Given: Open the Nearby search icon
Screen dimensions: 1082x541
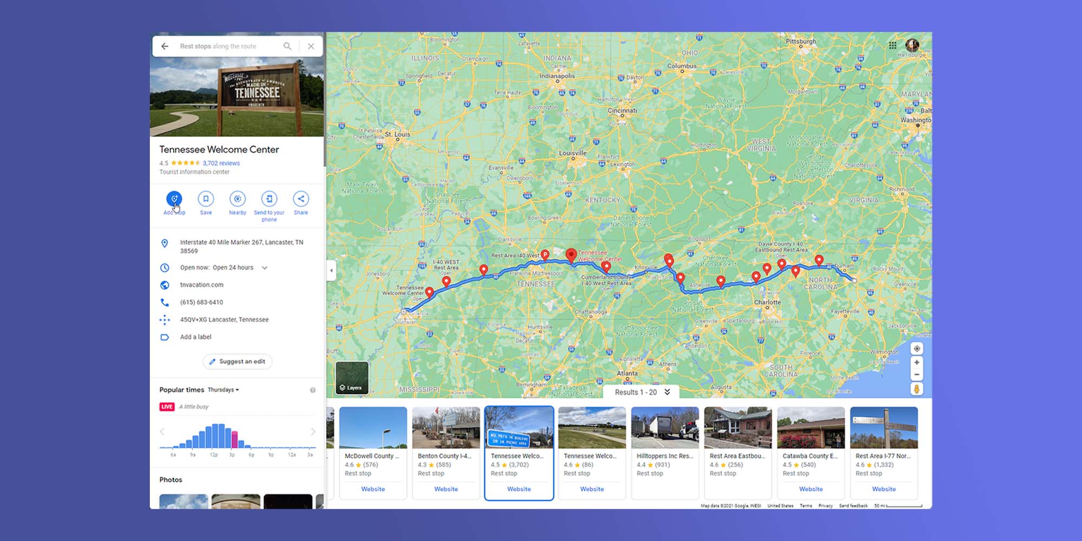Looking at the screenshot, I should click(237, 199).
